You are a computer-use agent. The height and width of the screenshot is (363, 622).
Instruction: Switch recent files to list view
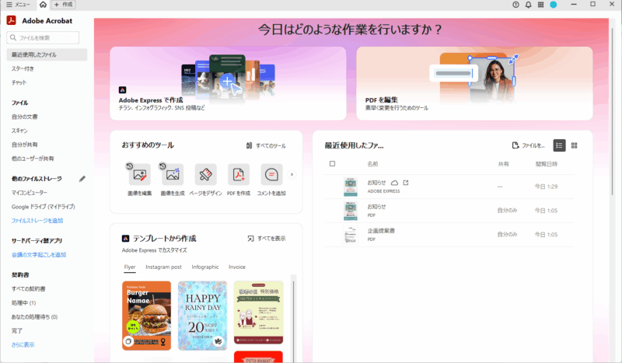[x=559, y=145]
